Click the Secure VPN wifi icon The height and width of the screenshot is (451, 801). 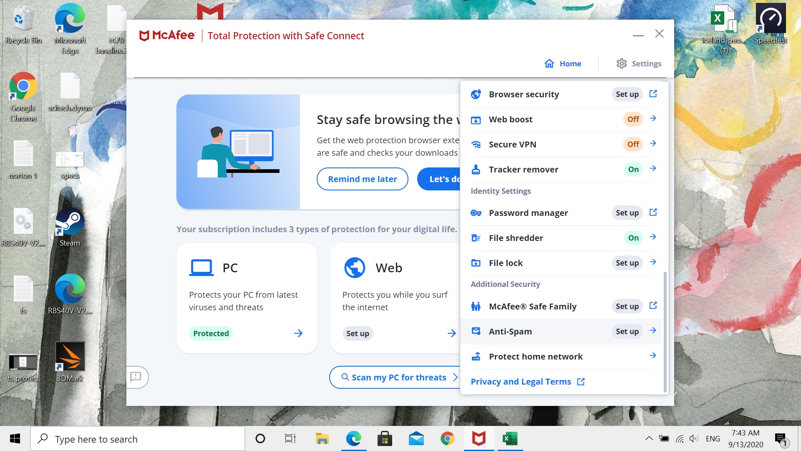coord(476,144)
